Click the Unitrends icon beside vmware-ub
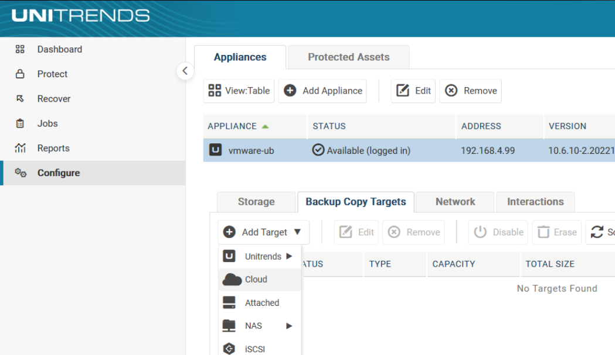Image resolution: width=615 pixels, height=355 pixels. (x=215, y=150)
